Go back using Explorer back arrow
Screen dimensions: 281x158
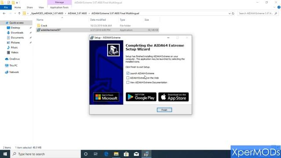4,14
